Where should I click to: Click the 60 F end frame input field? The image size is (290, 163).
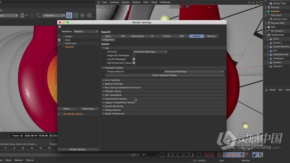tap(149, 155)
